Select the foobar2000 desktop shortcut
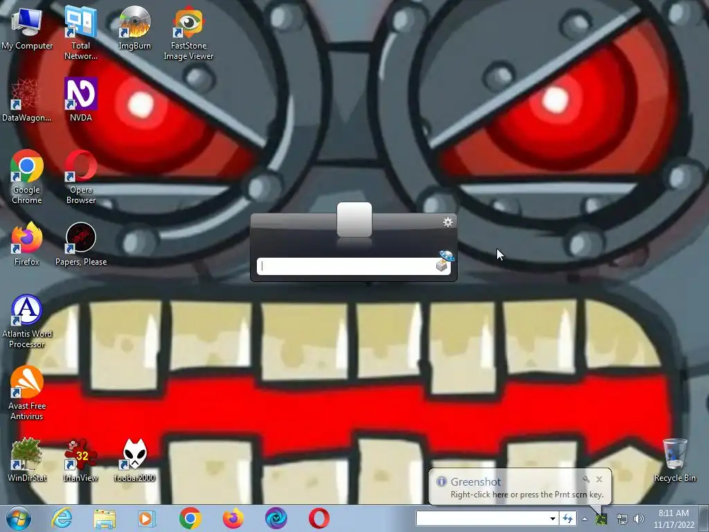The image size is (709, 532). (x=134, y=460)
